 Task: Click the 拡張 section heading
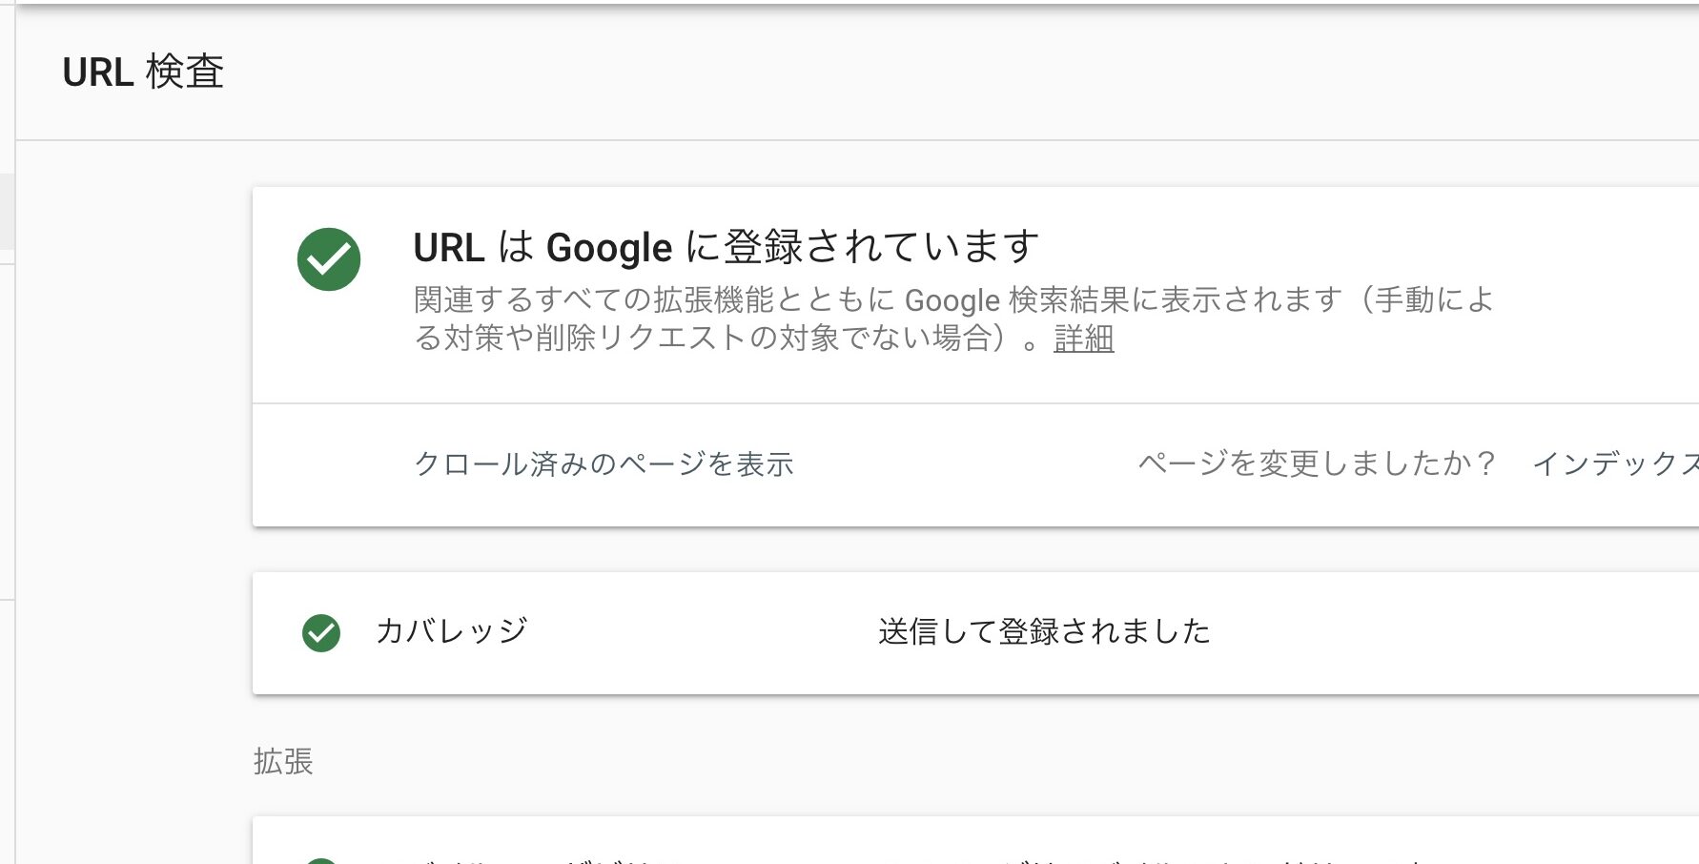click(x=283, y=761)
